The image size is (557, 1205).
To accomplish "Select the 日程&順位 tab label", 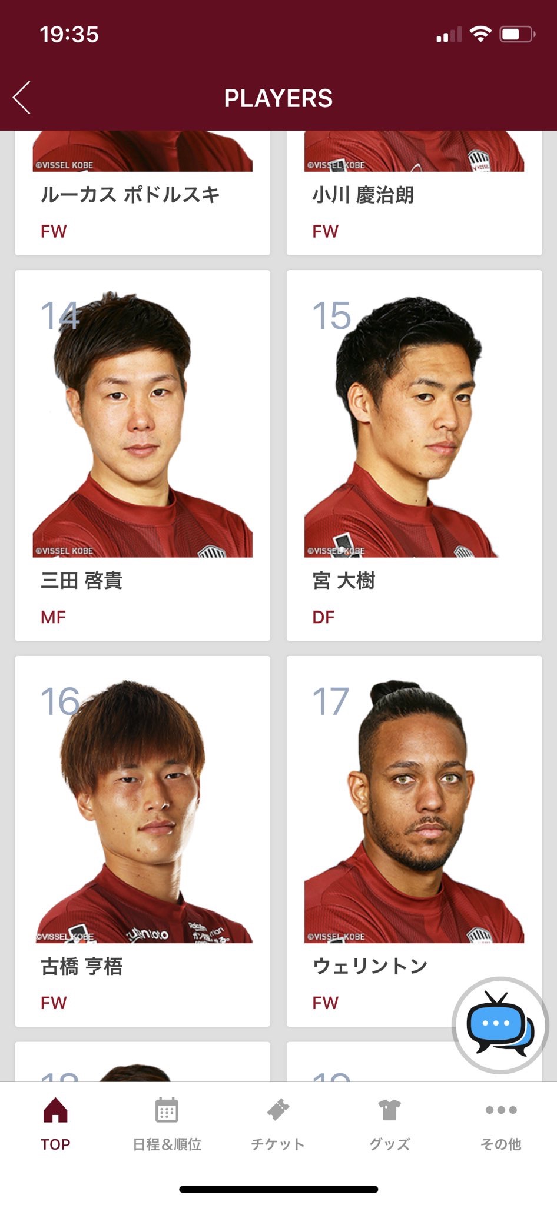I will tap(167, 1144).
